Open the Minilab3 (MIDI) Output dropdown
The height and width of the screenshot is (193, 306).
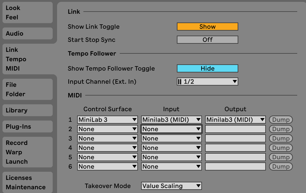235,120
